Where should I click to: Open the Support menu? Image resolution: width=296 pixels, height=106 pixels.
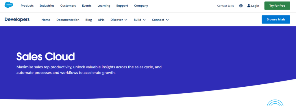[122, 6]
